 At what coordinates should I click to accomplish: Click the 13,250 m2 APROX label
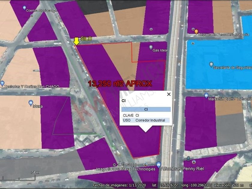click(120, 84)
